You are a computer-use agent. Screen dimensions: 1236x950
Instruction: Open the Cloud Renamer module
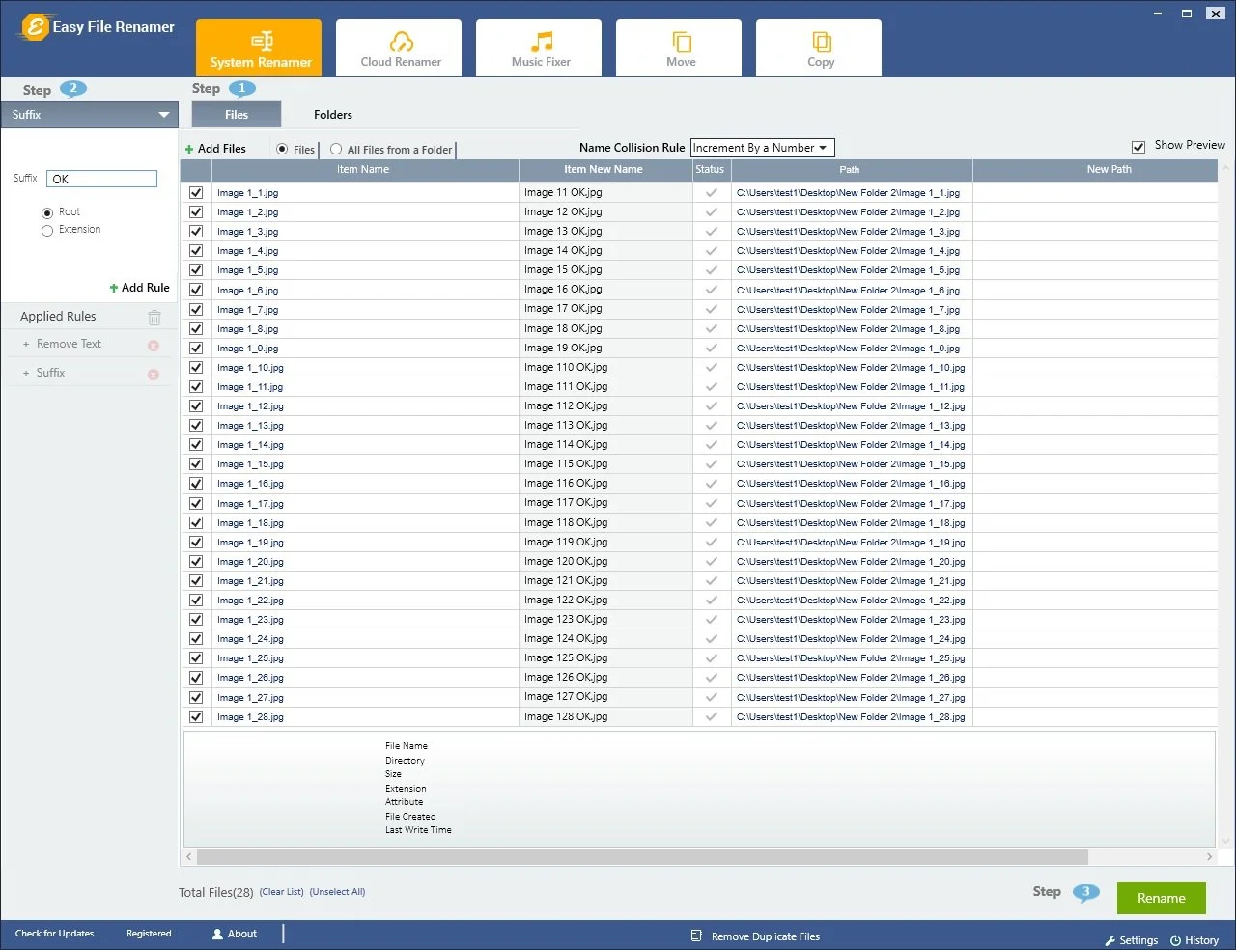(400, 48)
